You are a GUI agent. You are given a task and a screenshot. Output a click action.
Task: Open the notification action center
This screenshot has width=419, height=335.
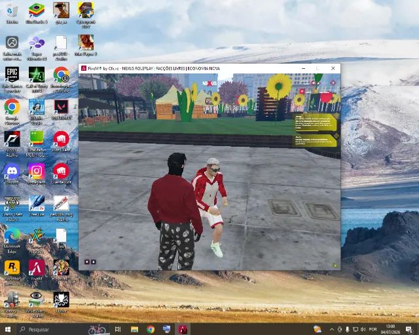click(409, 329)
